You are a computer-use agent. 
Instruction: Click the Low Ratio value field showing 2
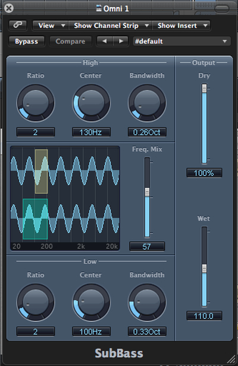pos(36,331)
